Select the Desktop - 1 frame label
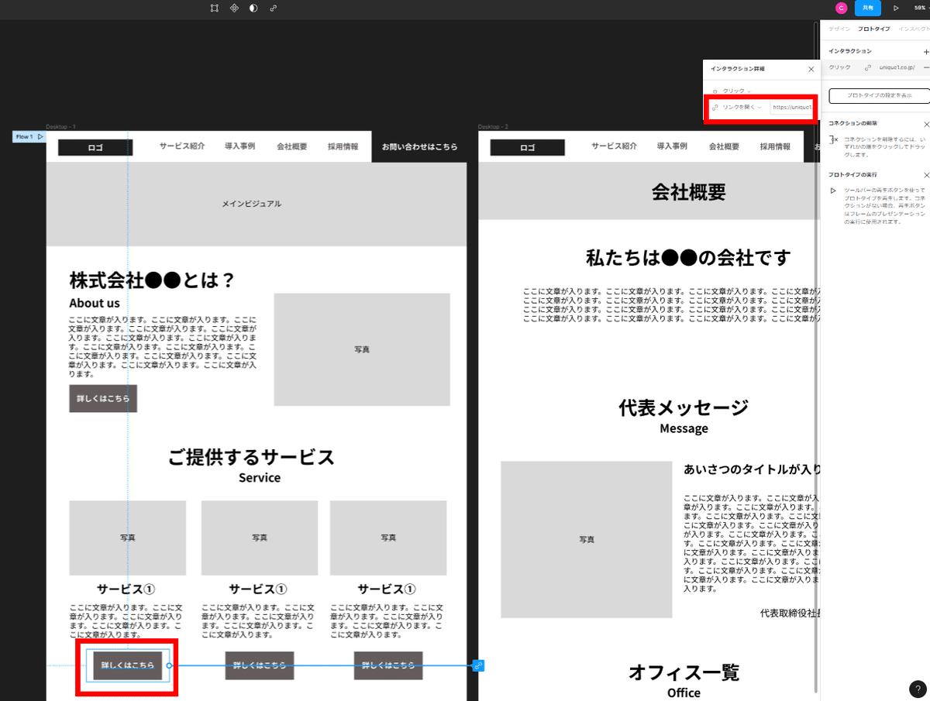930x701 pixels. click(x=60, y=126)
